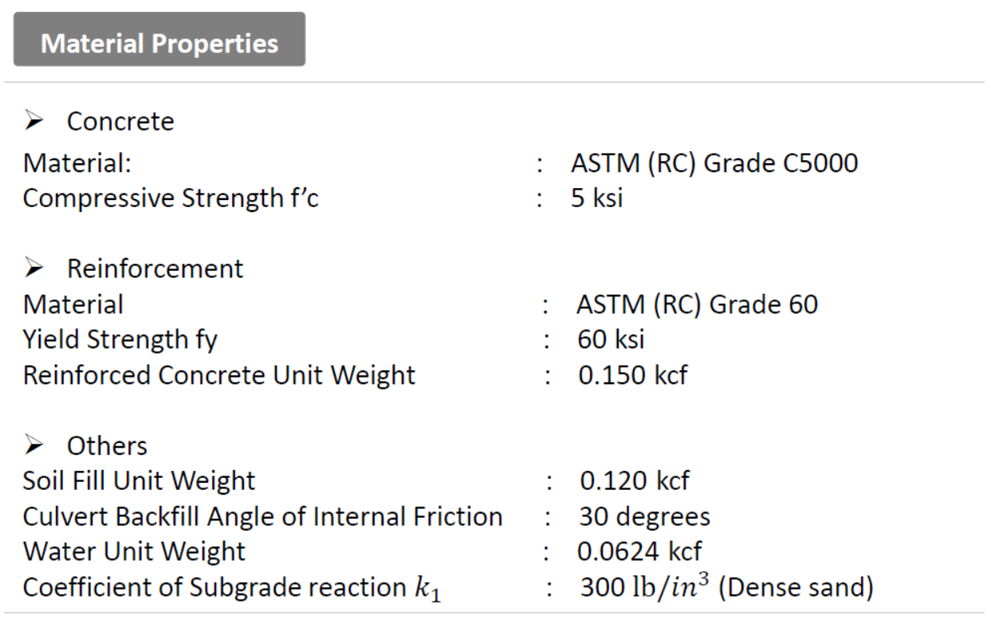The image size is (991, 623).
Task: Click the arrow bullet beside Concrete
Action: pos(36,122)
